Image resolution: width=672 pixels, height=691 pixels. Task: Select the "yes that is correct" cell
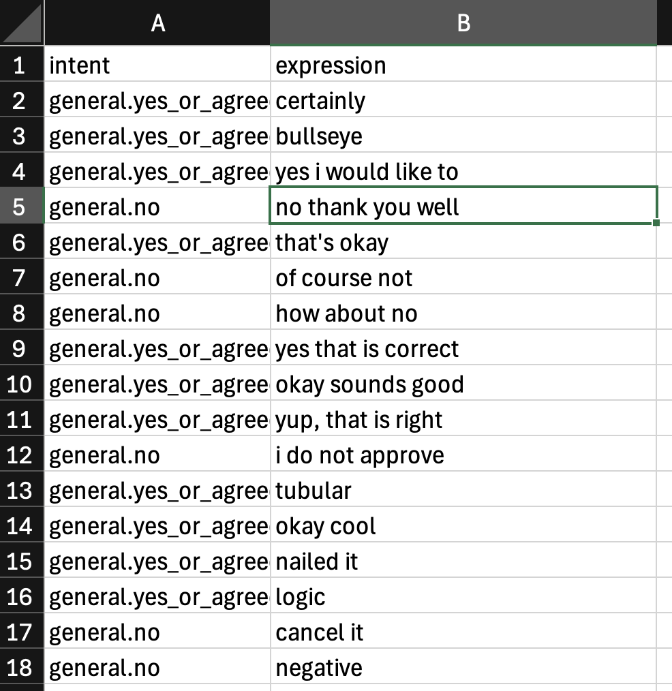(x=463, y=349)
